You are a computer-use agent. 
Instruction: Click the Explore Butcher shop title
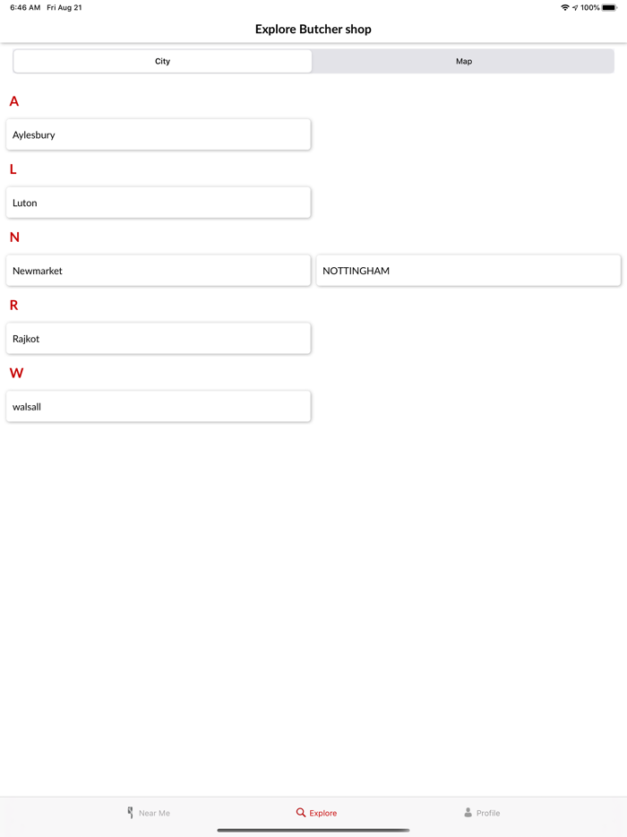point(313,29)
